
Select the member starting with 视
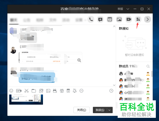point(135,86)
